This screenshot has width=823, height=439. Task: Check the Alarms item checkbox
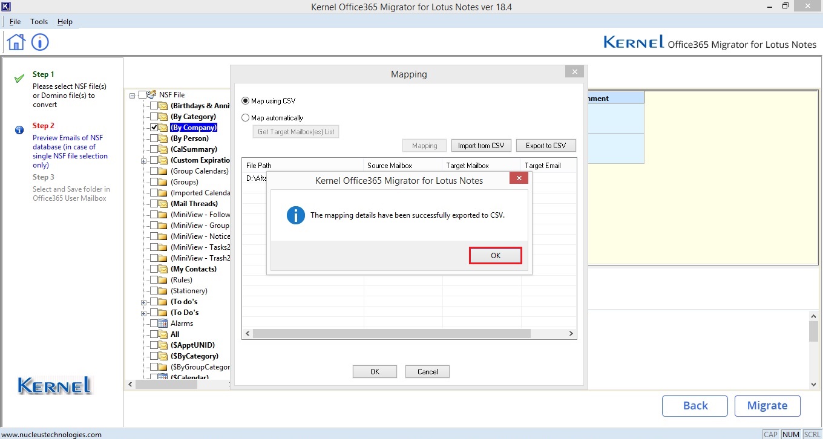coord(154,324)
